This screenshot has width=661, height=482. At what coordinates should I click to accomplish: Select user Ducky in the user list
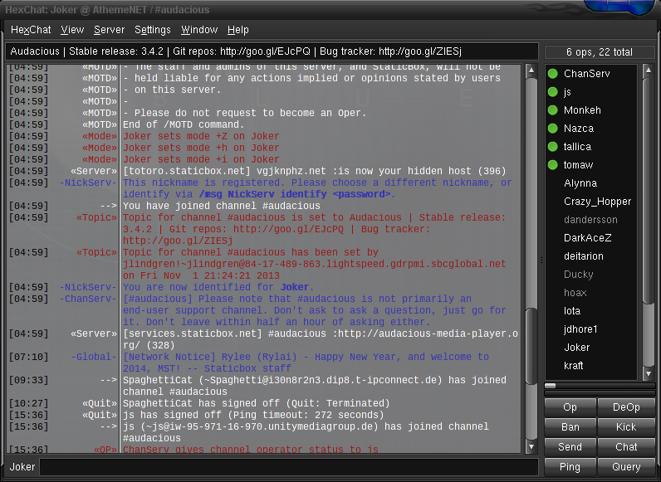click(591, 275)
